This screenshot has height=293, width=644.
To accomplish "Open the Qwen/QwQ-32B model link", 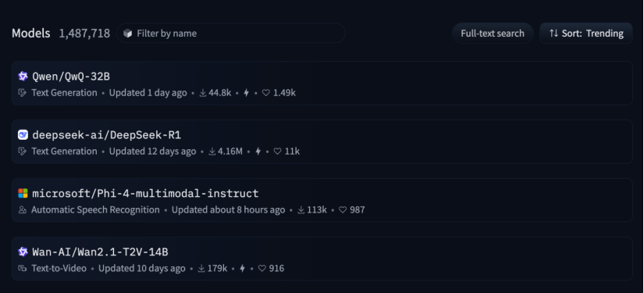I will [71, 77].
